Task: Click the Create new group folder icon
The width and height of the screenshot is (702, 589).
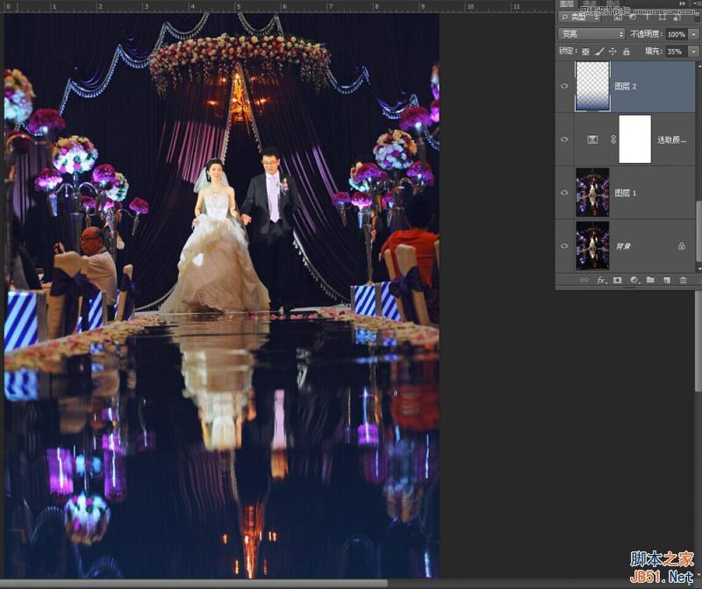Action: 651,280
